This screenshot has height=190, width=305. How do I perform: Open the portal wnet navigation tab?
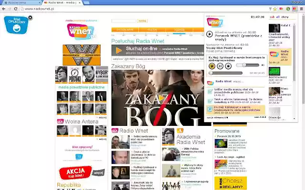point(125,29)
